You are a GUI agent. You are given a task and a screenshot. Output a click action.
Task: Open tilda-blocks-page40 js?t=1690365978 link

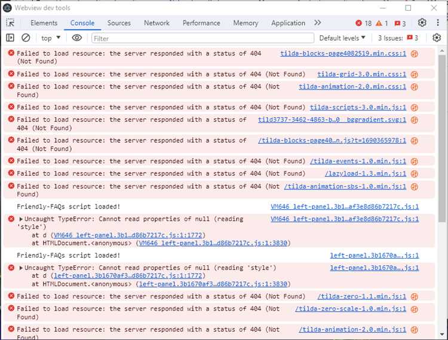[332, 140]
